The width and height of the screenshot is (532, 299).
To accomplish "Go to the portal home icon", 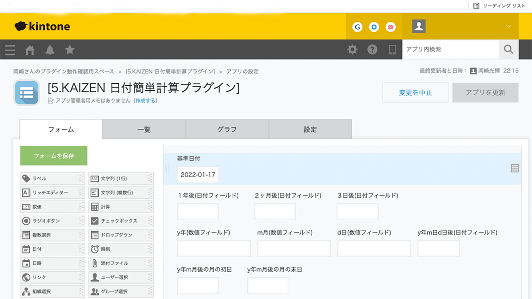I will click(x=30, y=50).
